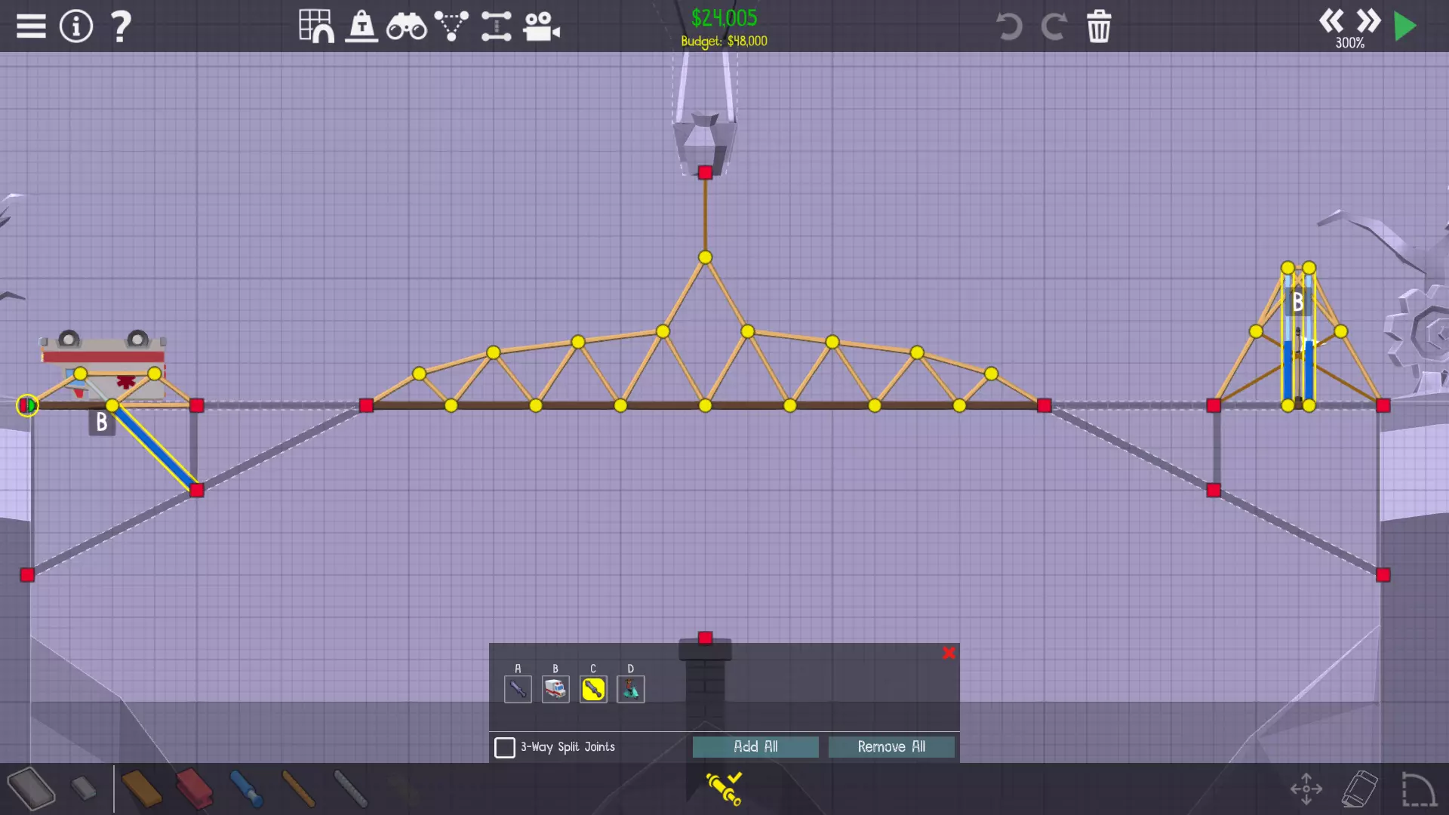Screen dimensions: 1449x815
Task: Select phase B ambulance icon
Action: (x=555, y=689)
